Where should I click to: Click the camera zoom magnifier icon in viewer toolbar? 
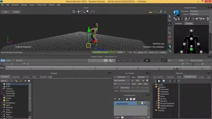[88, 12]
